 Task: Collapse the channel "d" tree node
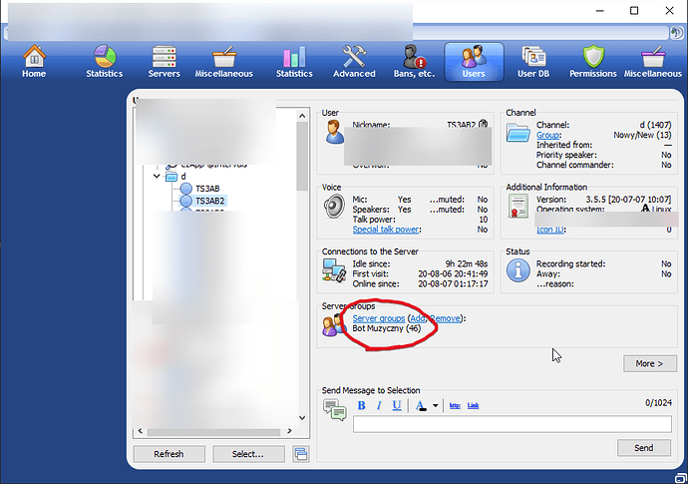157,177
